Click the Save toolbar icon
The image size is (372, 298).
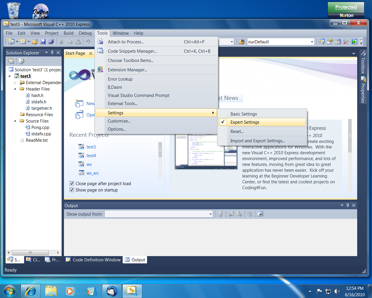click(x=43, y=42)
